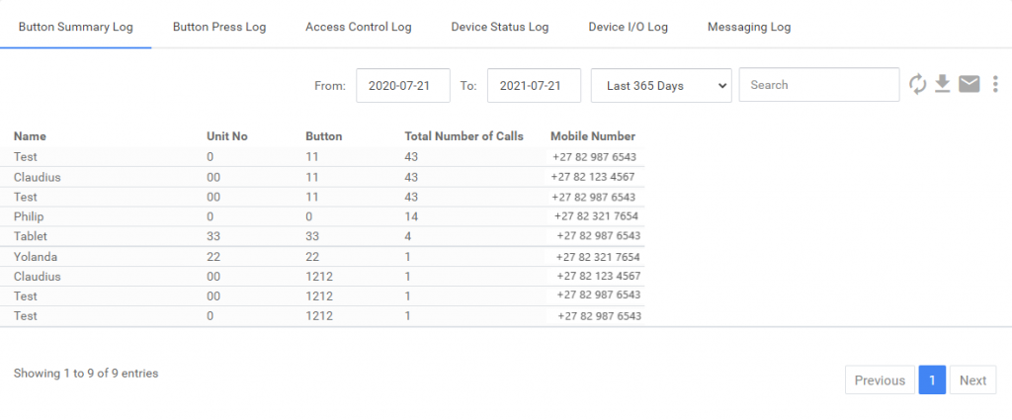Expand the Last 365 Days dropdown

point(660,86)
